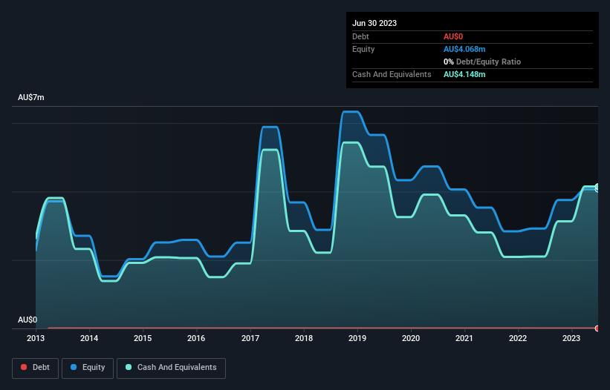
Task: Select the 2020 x-axis label
Action: [411, 338]
